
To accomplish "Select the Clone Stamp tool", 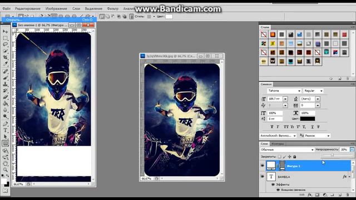I will coord(5,84).
